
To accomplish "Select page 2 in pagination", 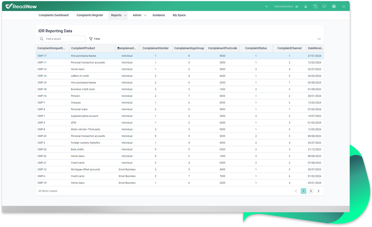I will 311,191.
